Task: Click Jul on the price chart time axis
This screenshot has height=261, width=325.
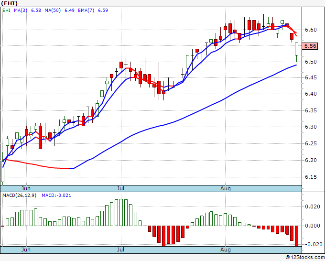Action: 120,188
